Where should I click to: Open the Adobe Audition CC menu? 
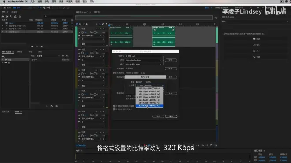click(18, 1)
